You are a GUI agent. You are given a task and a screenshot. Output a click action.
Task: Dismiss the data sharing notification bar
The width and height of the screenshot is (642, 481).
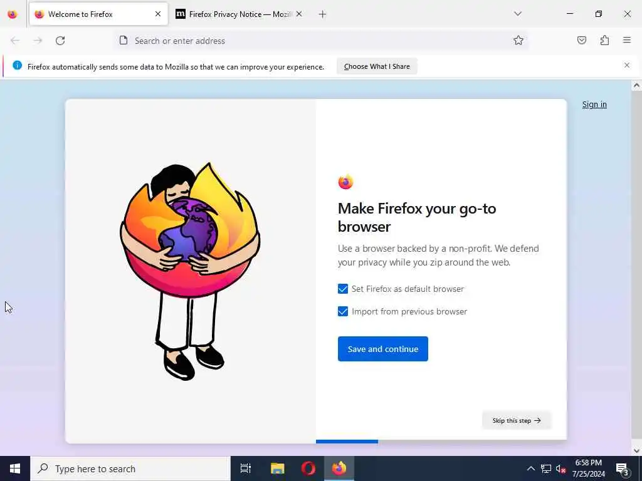pyautogui.click(x=627, y=65)
